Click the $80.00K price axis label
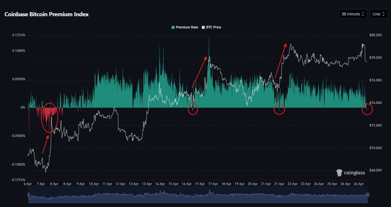391x207 pixels. click(376, 35)
